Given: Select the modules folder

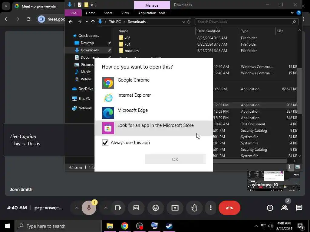Looking at the screenshot, I should click(131, 51).
